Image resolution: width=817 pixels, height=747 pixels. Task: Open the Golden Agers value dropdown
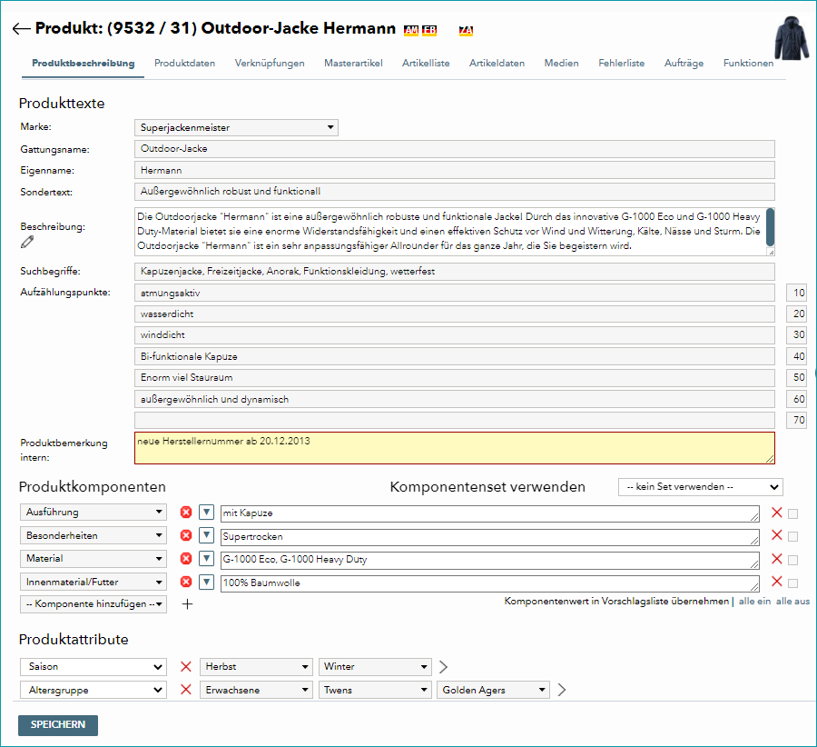click(493, 690)
